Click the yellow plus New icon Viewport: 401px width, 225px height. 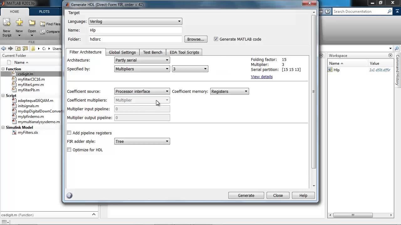19,22
